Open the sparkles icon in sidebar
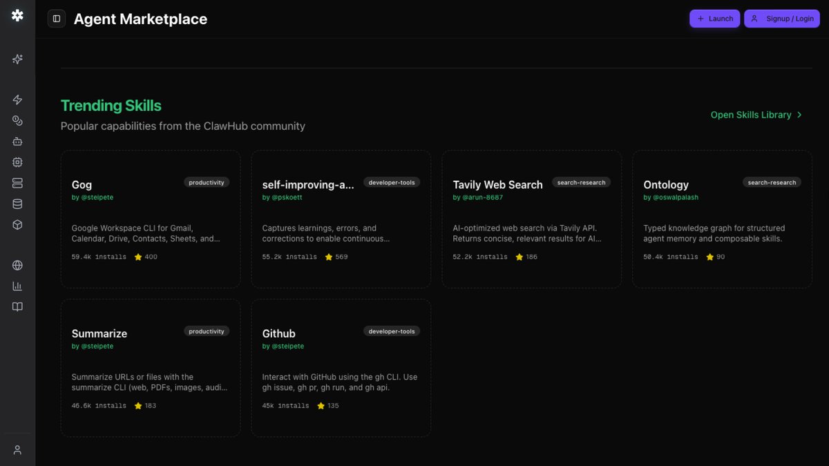829x466 pixels. (17, 59)
